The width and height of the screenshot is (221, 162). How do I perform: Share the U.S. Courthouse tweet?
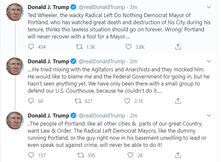(x=178, y=101)
